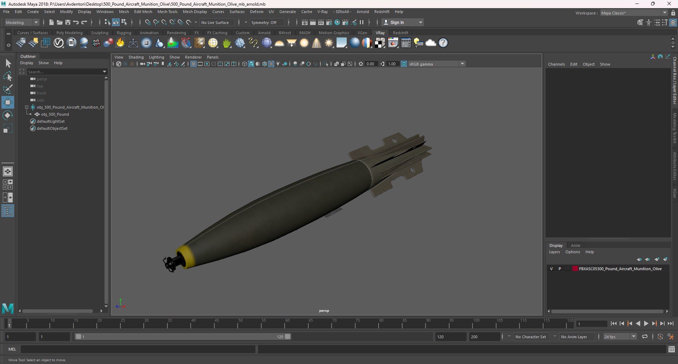Open the Modeling menu set dropdown
The width and height of the screenshot is (678, 364).
click(x=22, y=22)
